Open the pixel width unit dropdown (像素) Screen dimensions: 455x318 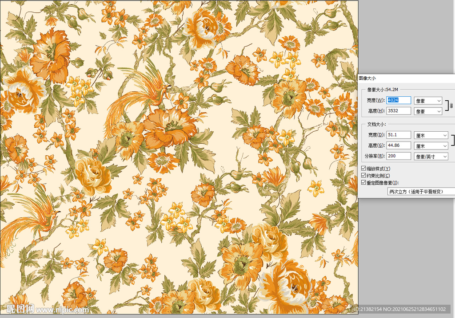click(x=428, y=101)
